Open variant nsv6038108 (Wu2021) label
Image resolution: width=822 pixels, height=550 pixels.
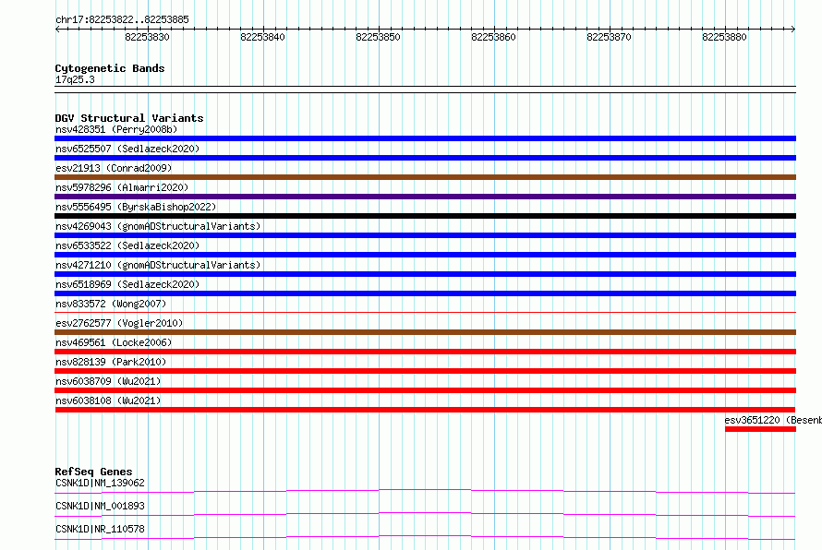click(x=108, y=401)
